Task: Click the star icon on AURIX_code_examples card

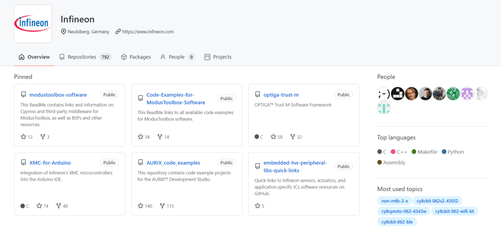Action: 141,206
